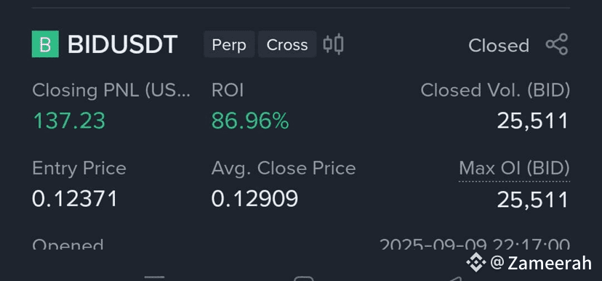Tap the green BID token logo
The width and height of the screenshot is (602, 281).
click(x=45, y=44)
